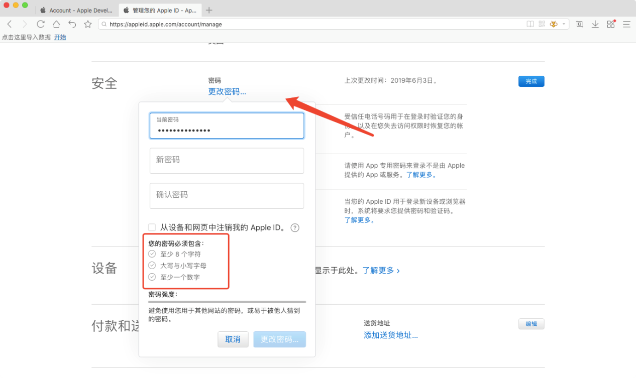The image size is (636, 378).
Task: Bookmark this page with the star icon
Action: click(x=88, y=24)
